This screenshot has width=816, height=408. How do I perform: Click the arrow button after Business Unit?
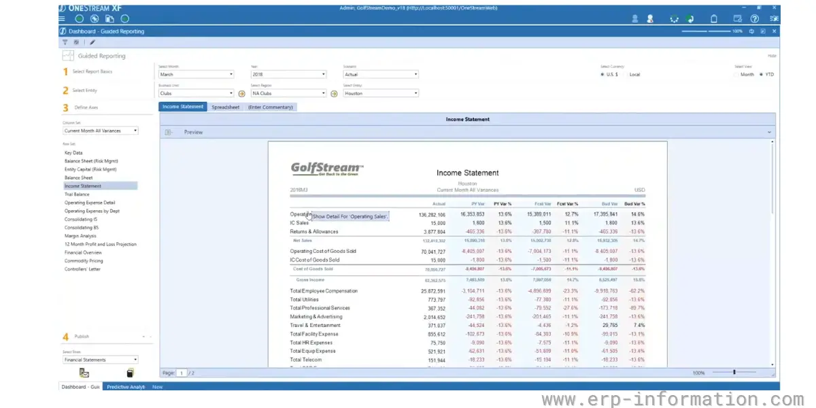(241, 94)
